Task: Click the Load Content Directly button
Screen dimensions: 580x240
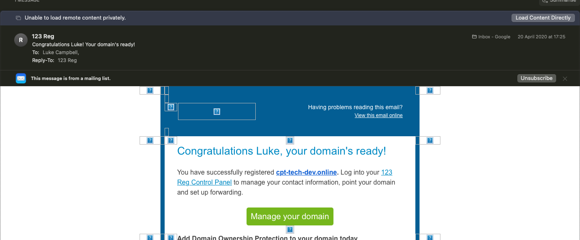Action: (x=543, y=18)
